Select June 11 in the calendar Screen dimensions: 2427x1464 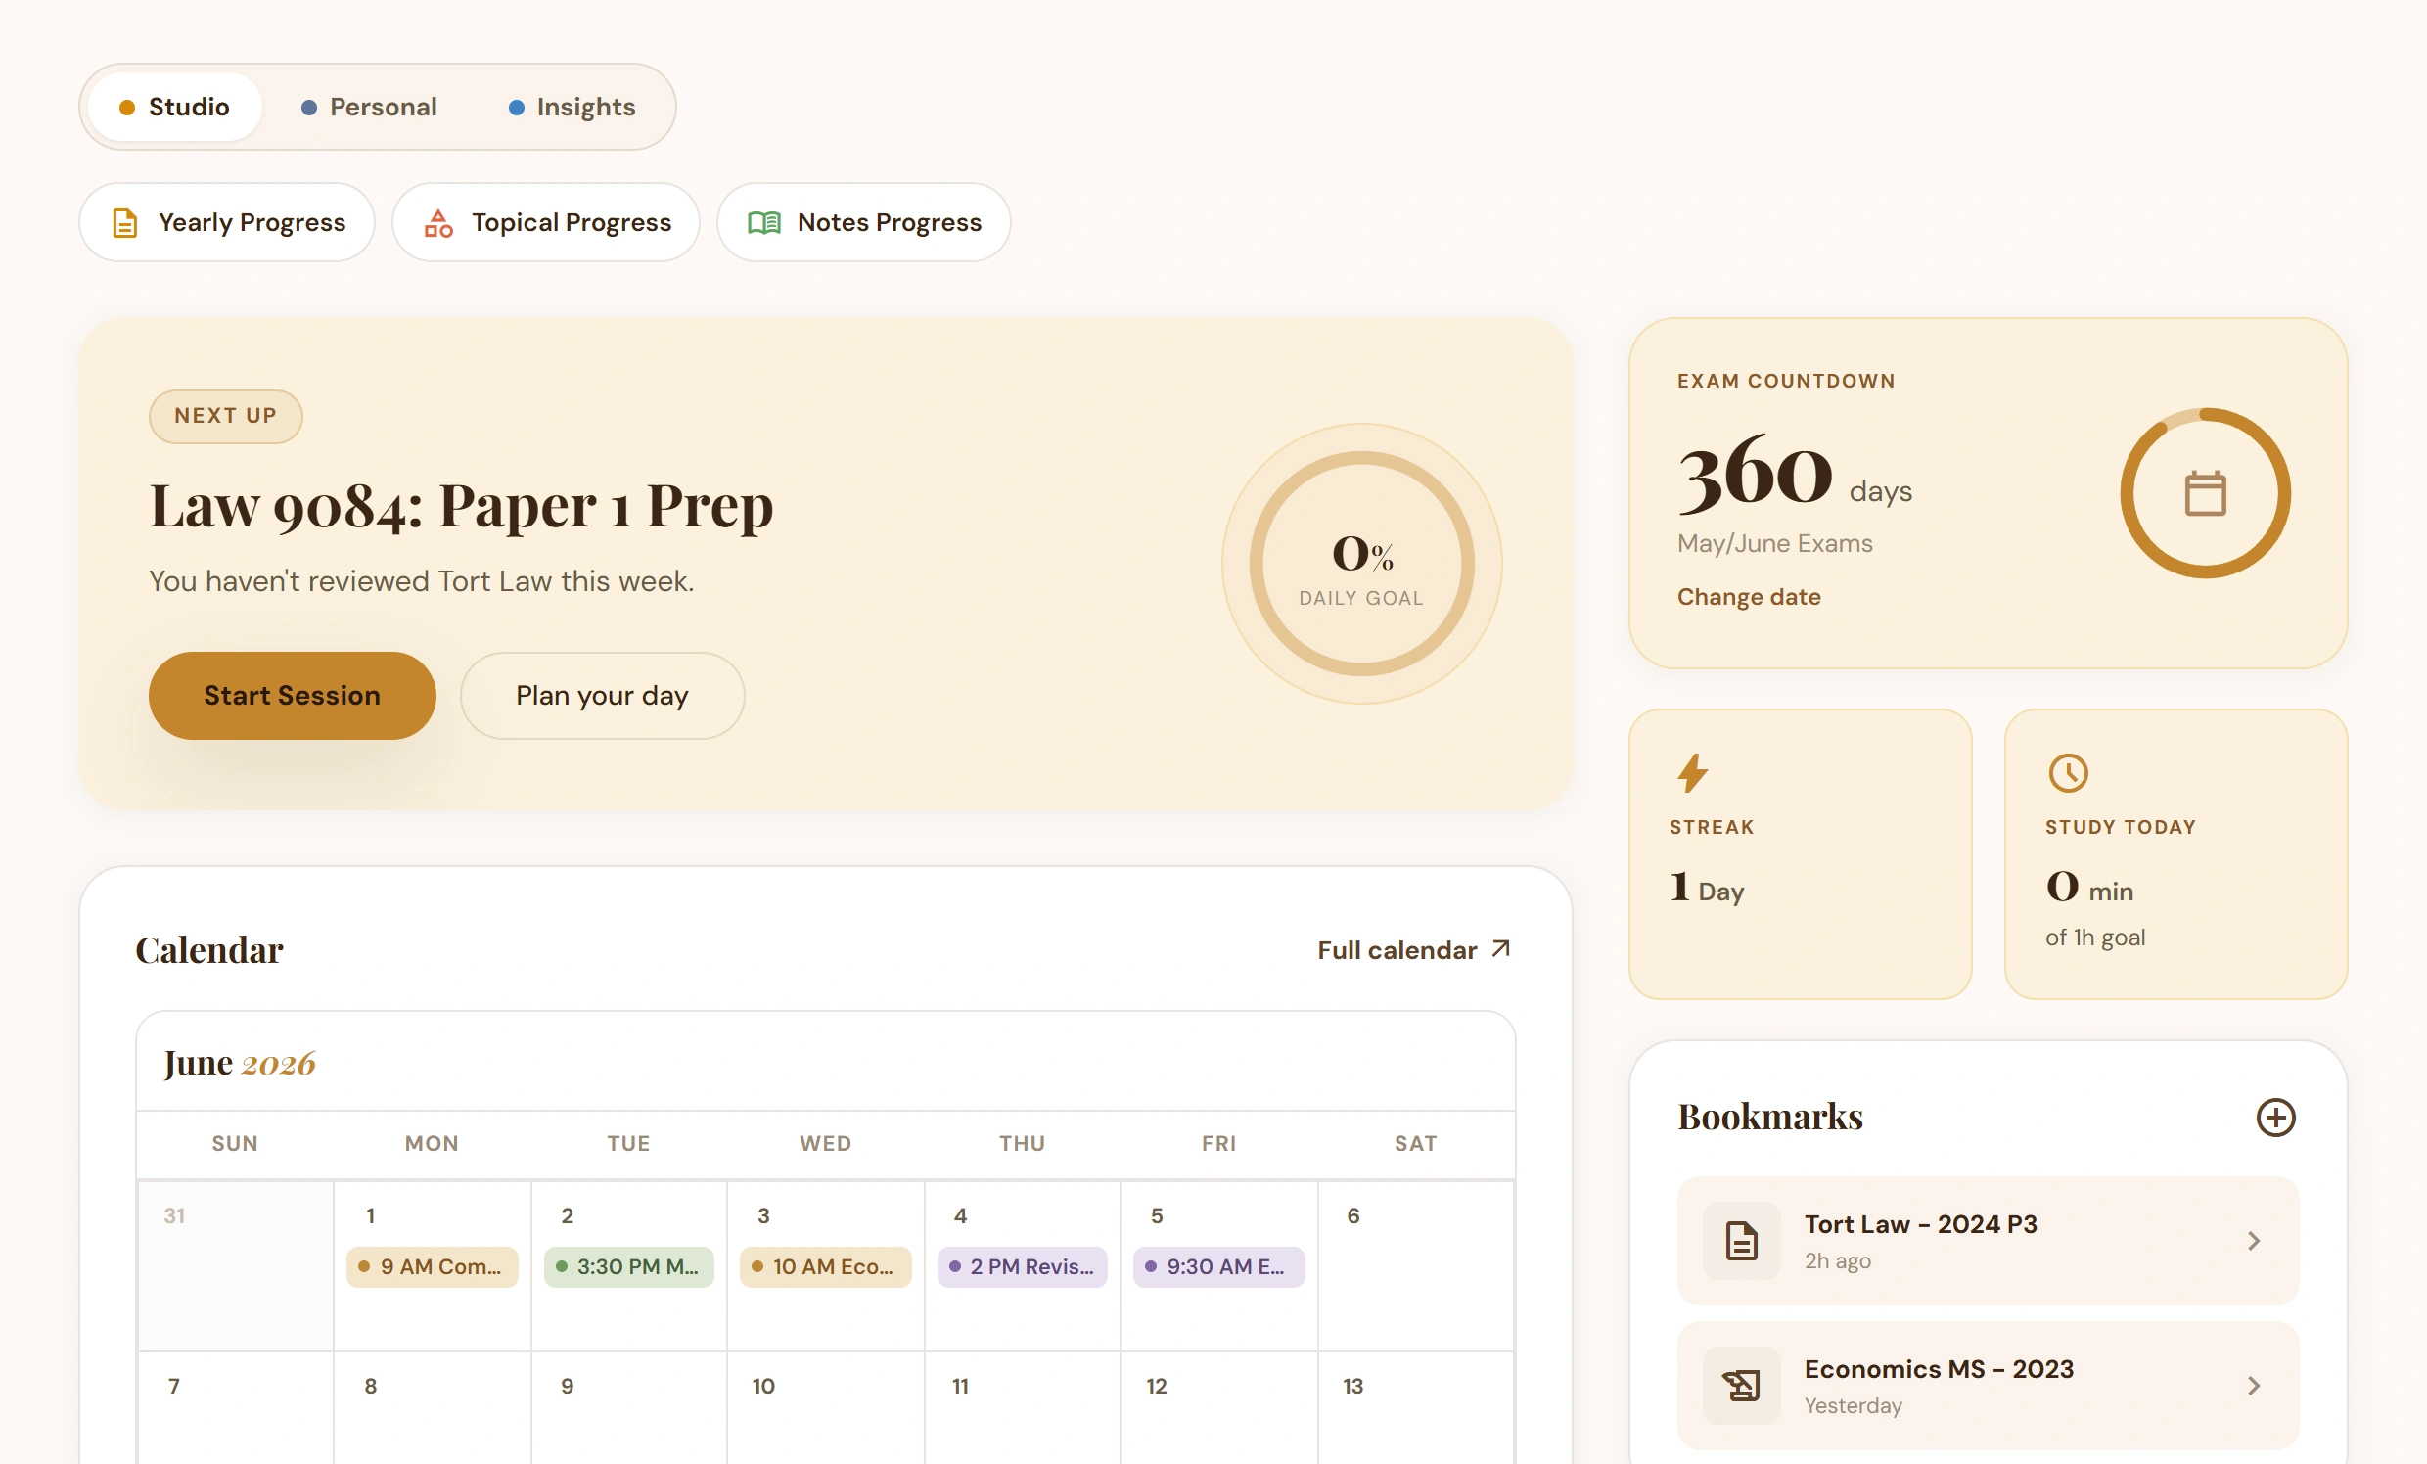(x=1023, y=1409)
